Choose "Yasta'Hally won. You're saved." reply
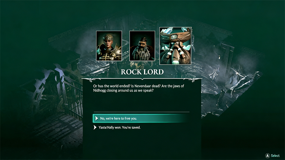Viewport: 285px width, 160px height. (x=119, y=127)
